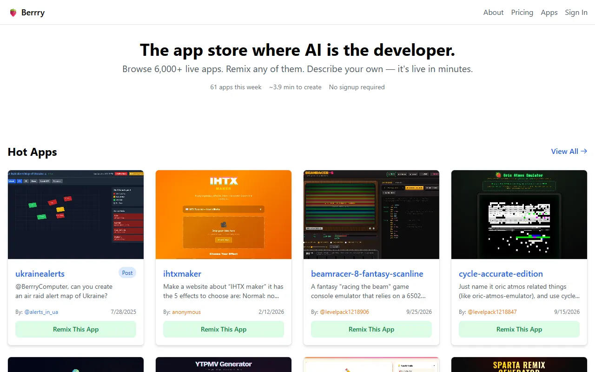Open the Sparta Remix Generator thumbnail
This screenshot has height=372, width=595.
519,365
